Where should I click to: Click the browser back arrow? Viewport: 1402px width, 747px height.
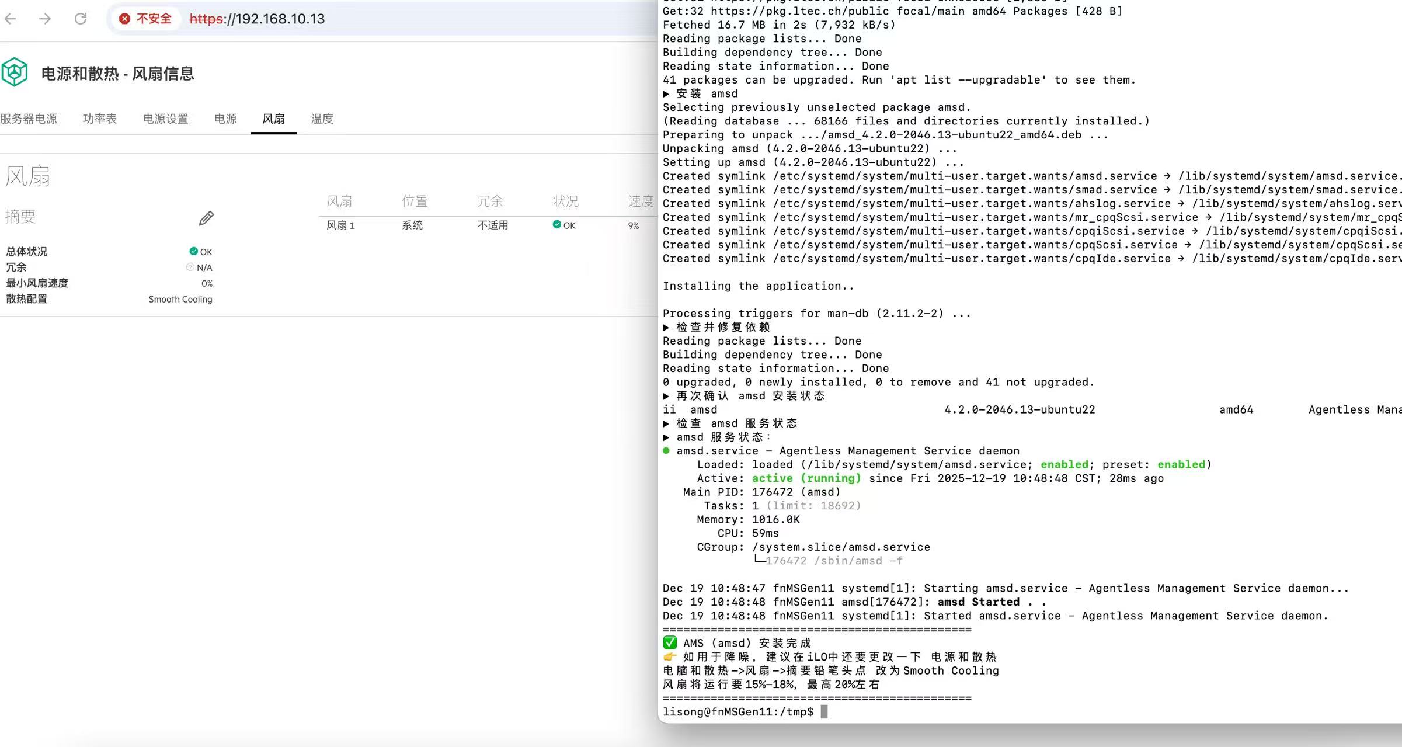point(11,19)
